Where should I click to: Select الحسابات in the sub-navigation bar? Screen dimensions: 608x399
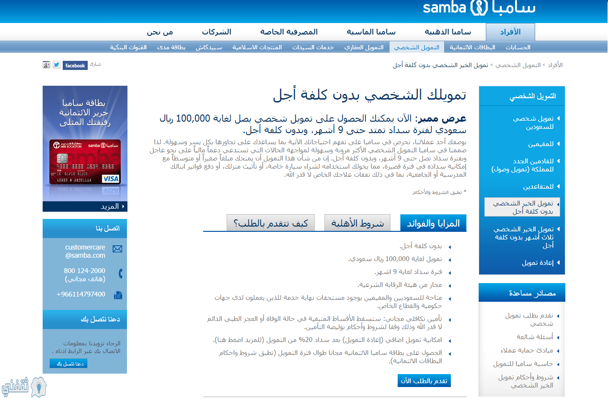(518, 47)
